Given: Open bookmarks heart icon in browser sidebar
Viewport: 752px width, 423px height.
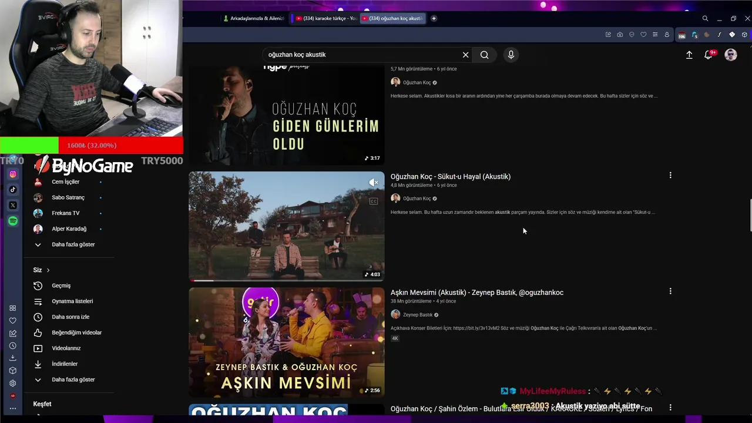Looking at the screenshot, I should [13, 321].
